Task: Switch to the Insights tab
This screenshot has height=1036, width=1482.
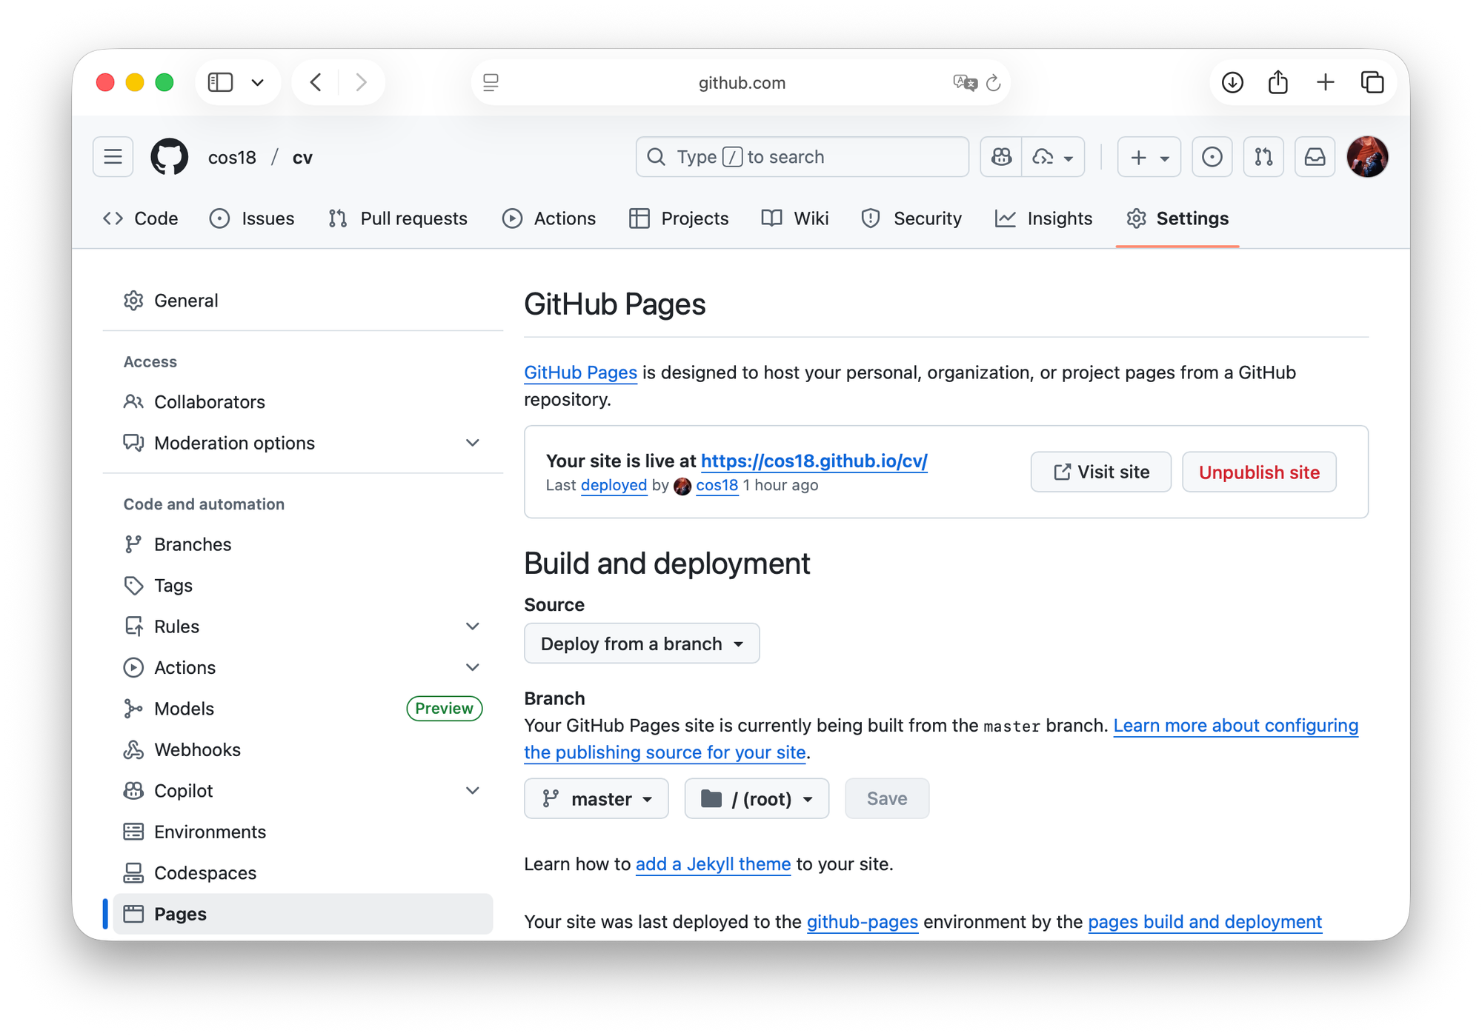Action: [1043, 218]
